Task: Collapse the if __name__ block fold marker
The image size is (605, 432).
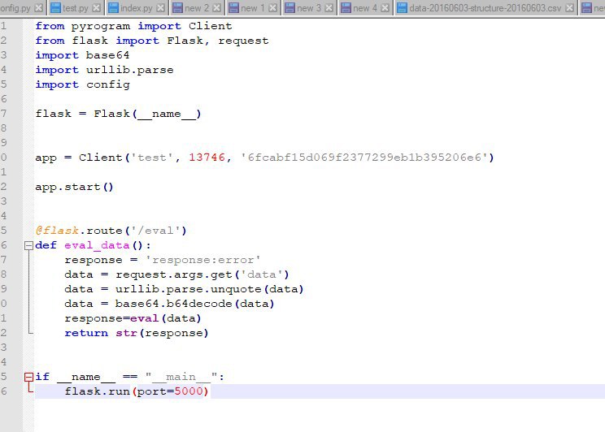Action: click(x=28, y=377)
